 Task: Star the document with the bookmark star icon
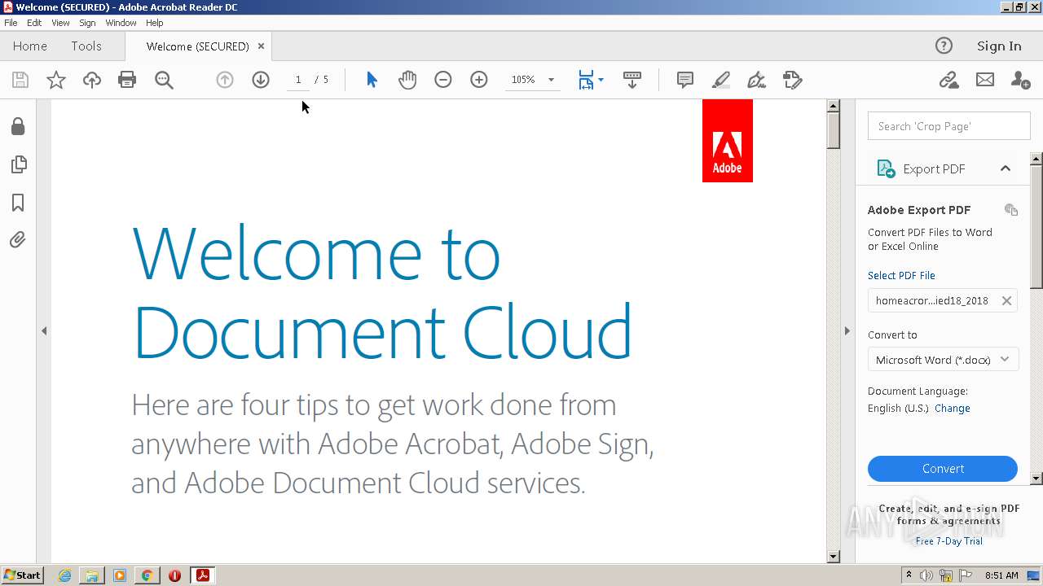tap(56, 80)
